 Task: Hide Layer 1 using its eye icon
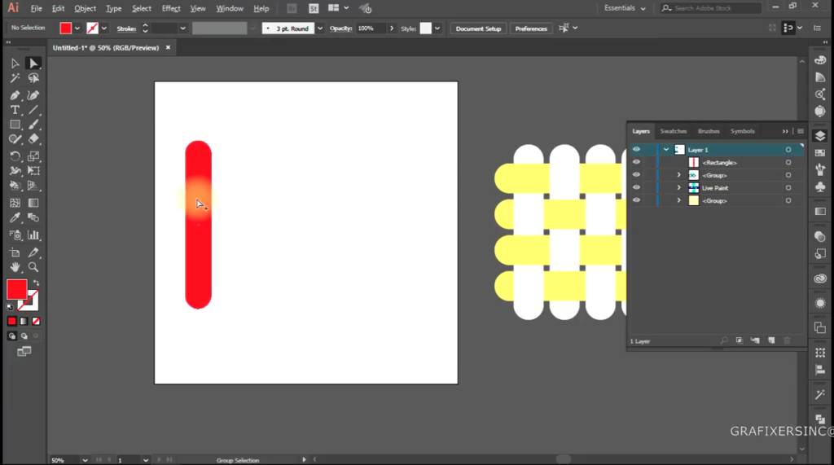[x=636, y=150]
